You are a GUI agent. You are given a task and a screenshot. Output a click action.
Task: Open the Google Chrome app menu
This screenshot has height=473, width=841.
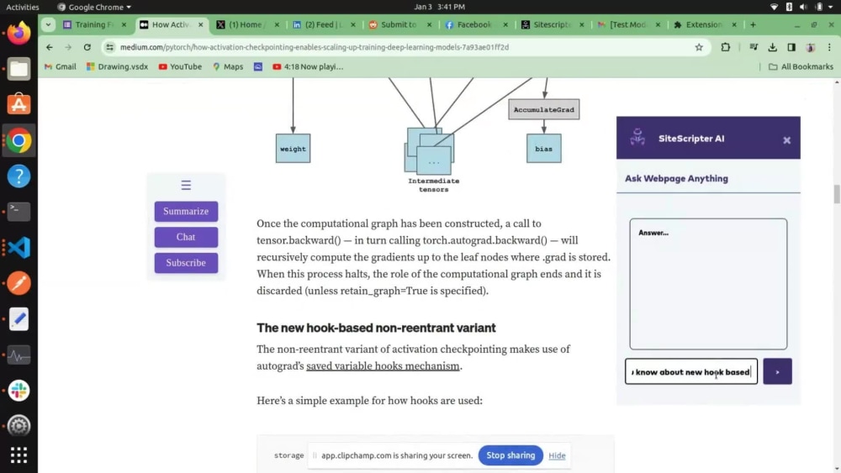click(94, 7)
